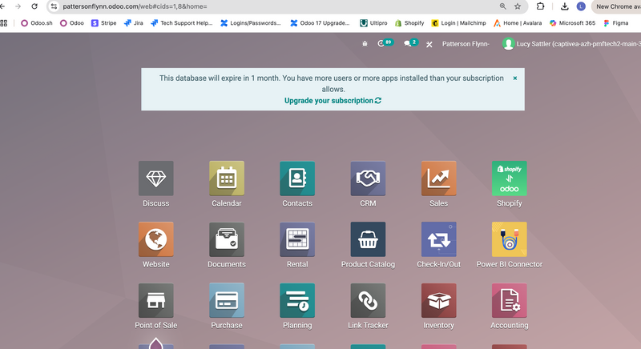Dismiss the database expiry banner
Viewport: 641px width, 349px height.
pyautogui.click(x=515, y=78)
